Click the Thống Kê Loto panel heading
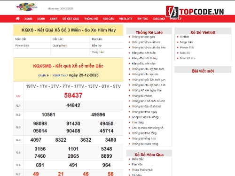Viewport: 235px width, 176px height. pyautogui.click(x=149, y=32)
